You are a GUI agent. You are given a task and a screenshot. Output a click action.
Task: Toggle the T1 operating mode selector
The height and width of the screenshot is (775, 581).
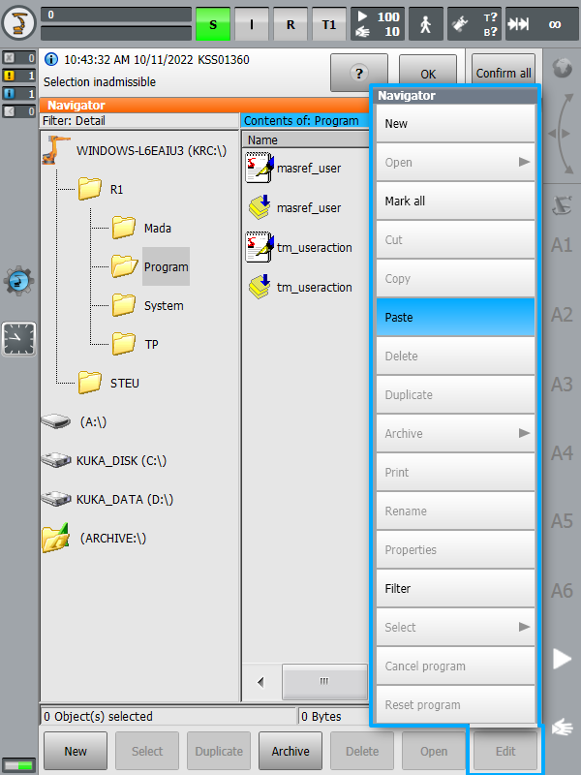click(328, 24)
